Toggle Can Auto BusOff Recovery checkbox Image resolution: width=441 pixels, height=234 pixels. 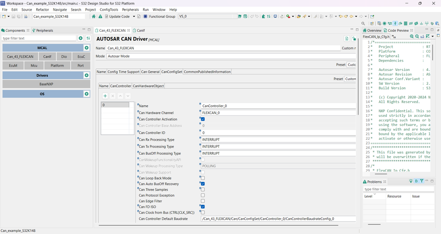pyautogui.click(x=203, y=184)
